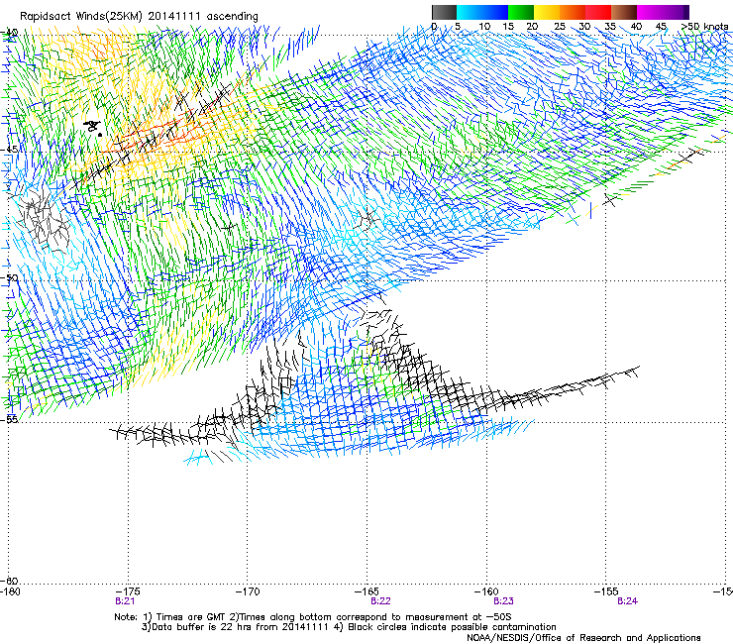
Task: Click the longitude label "-170"
Action: 248,591
